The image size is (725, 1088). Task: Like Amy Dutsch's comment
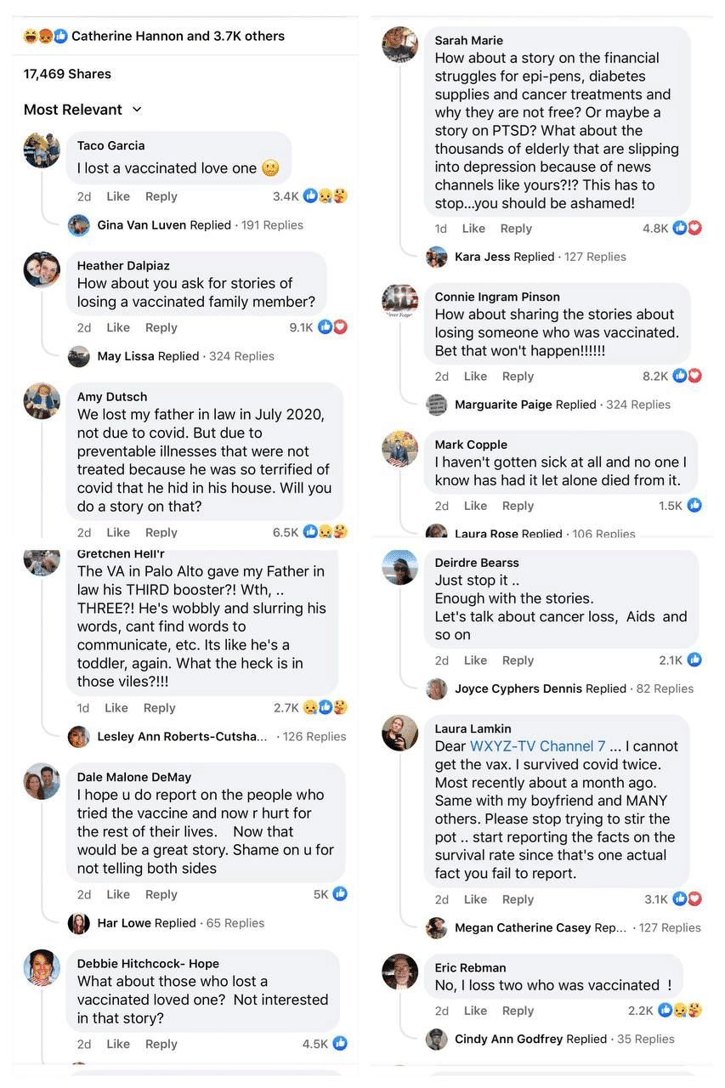118,532
